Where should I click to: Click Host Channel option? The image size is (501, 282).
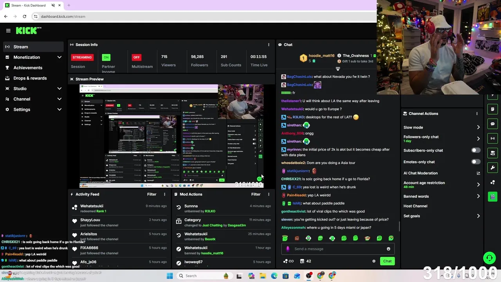pyautogui.click(x=415, y=206)
